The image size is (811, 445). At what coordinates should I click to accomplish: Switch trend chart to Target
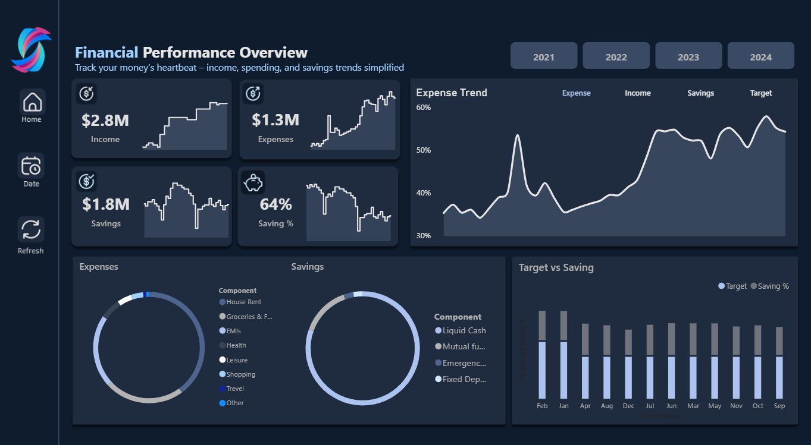[761, 93]
